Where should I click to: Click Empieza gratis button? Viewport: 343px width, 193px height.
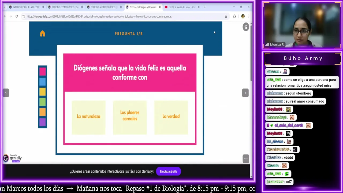[x=168, y=172]
